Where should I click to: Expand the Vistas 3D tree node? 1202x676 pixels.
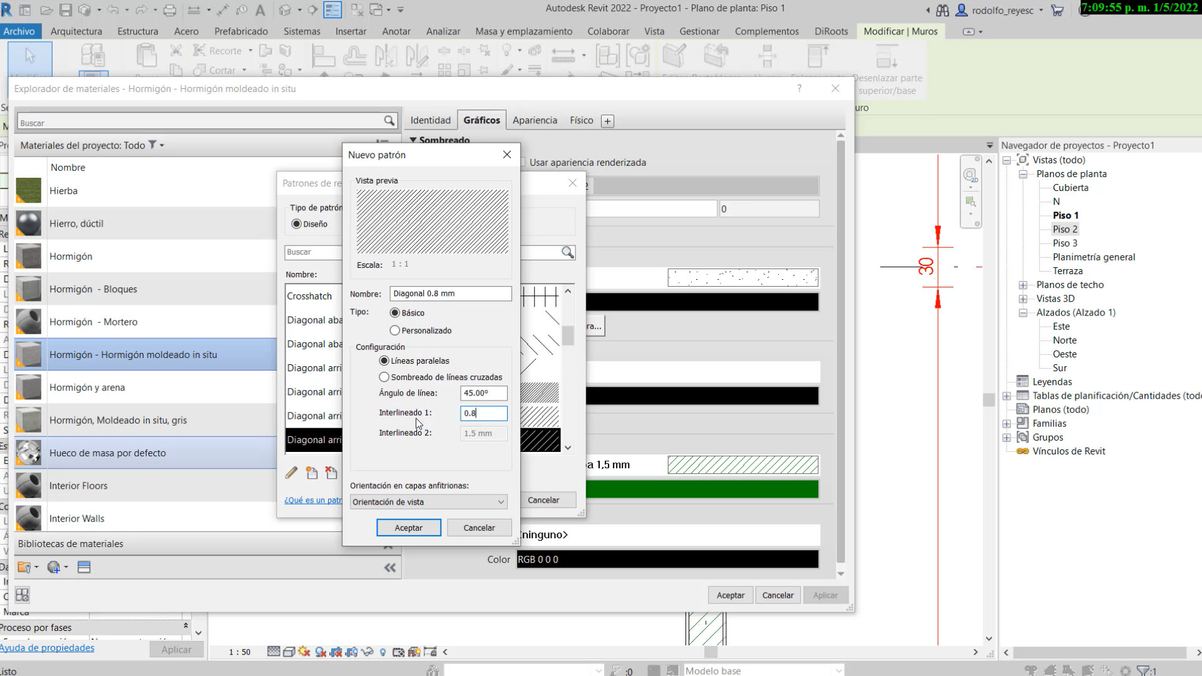(1023, 299)
